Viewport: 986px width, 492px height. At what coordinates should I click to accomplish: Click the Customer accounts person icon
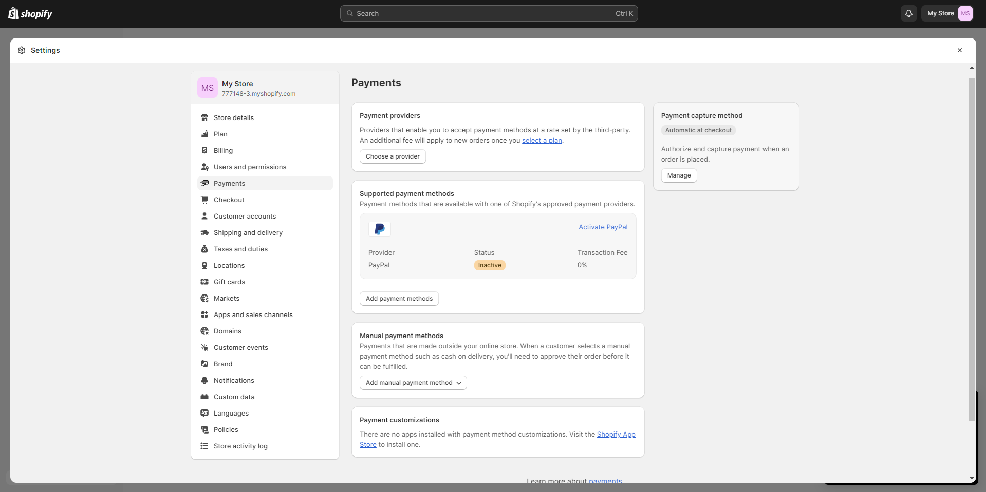(x=204, y=216)
